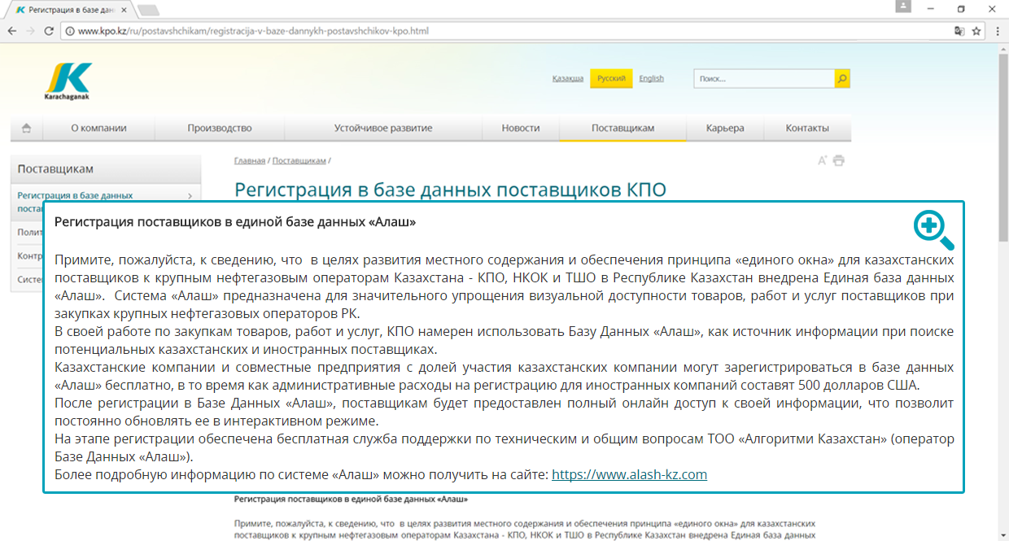Open the translate page icon in address bar
The height and width of the screenshot is (541, 1009).
959,31
